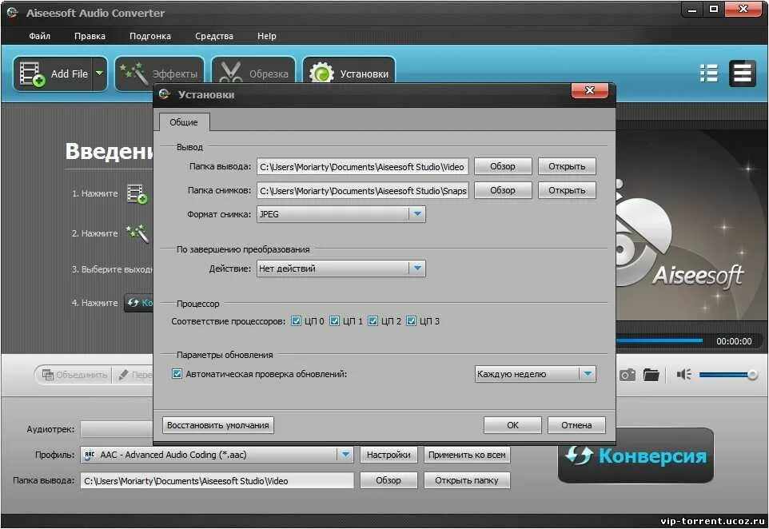The width and height of the screenshot is (769, 529).
Task: Expand the Формат снимка JPEG dropdown
Action: coord(416,214)
